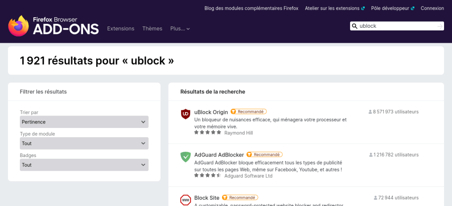
Task: Click AdGuard AdBlocker's star rating
Action: click(207, 175)
